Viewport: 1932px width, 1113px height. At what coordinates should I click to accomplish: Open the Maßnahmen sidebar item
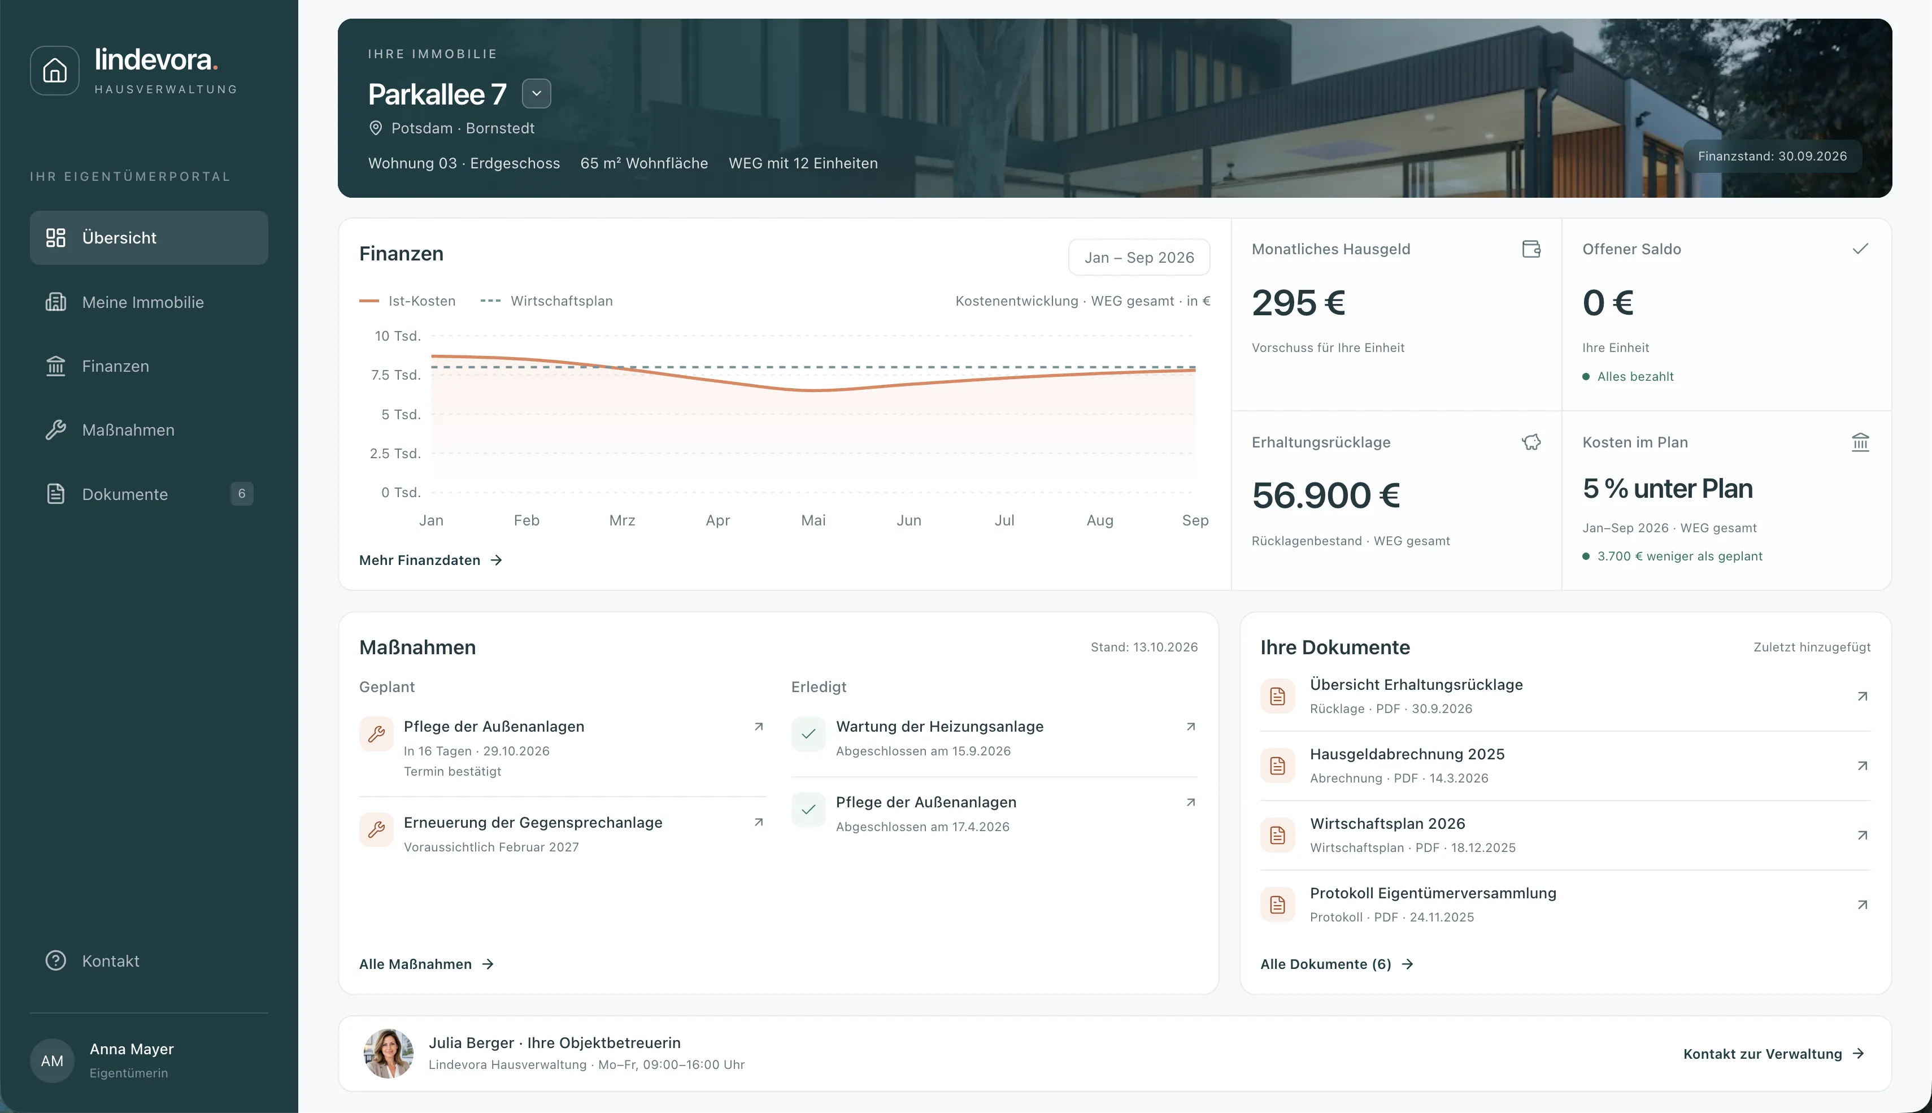coord(149,431)
